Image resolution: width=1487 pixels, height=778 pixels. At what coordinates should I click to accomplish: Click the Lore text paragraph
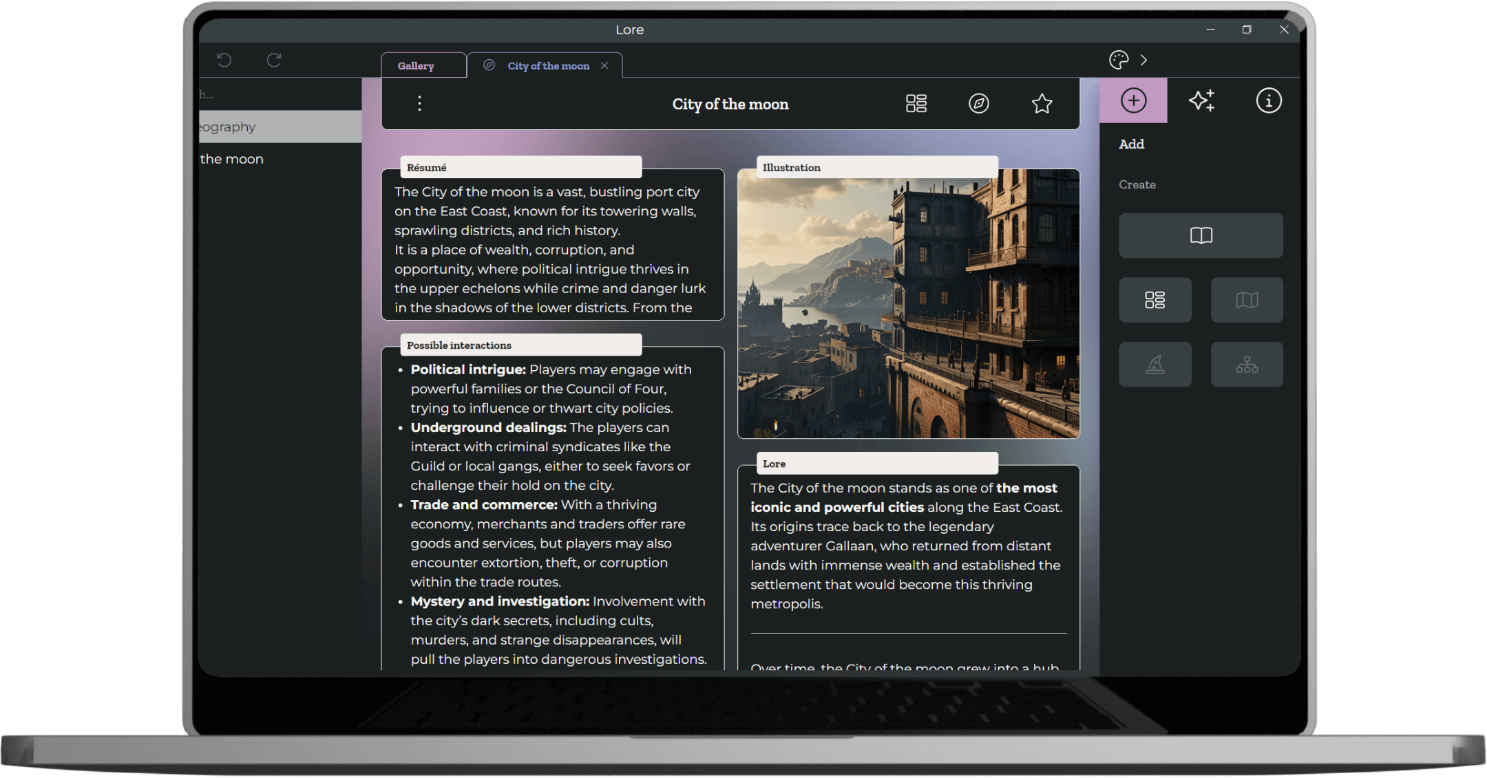[907, 545]
